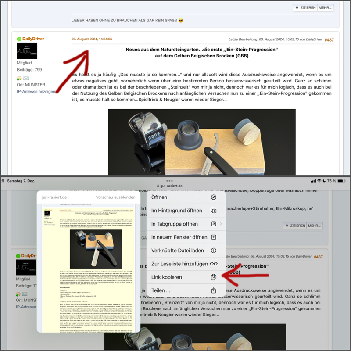Click the copy icon beside Link kopieren
351x351 pixels.
coord(214,277)
